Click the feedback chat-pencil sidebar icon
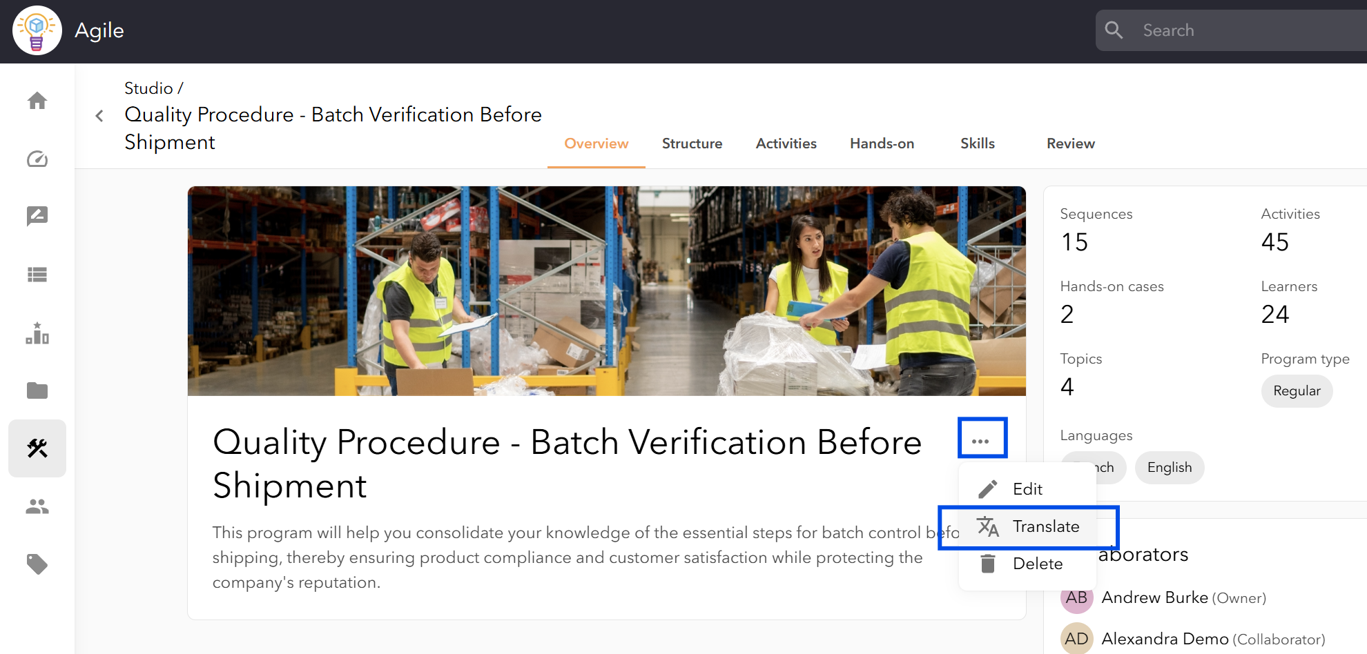Image resolution: width=1367 pixels, height=654 pixels. (x=37, y=217)
